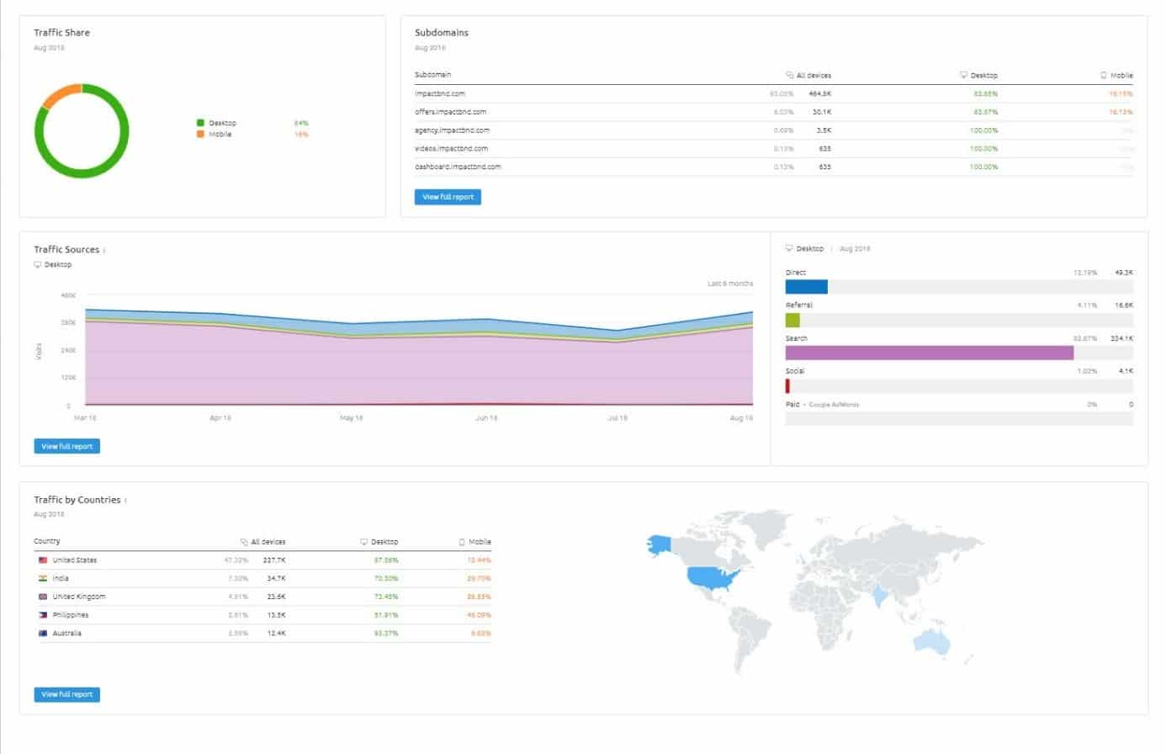Open View full report under Traffic Sources
The width and height of the screenshot is (1166, 754).
[67, 446]
